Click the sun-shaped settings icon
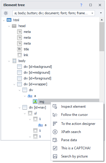The height and width of the screenshot is (163, 106). pyautogui.click(x=6, y=13)
